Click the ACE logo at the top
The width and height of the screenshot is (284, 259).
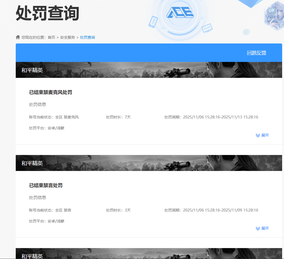click(180, 13)
